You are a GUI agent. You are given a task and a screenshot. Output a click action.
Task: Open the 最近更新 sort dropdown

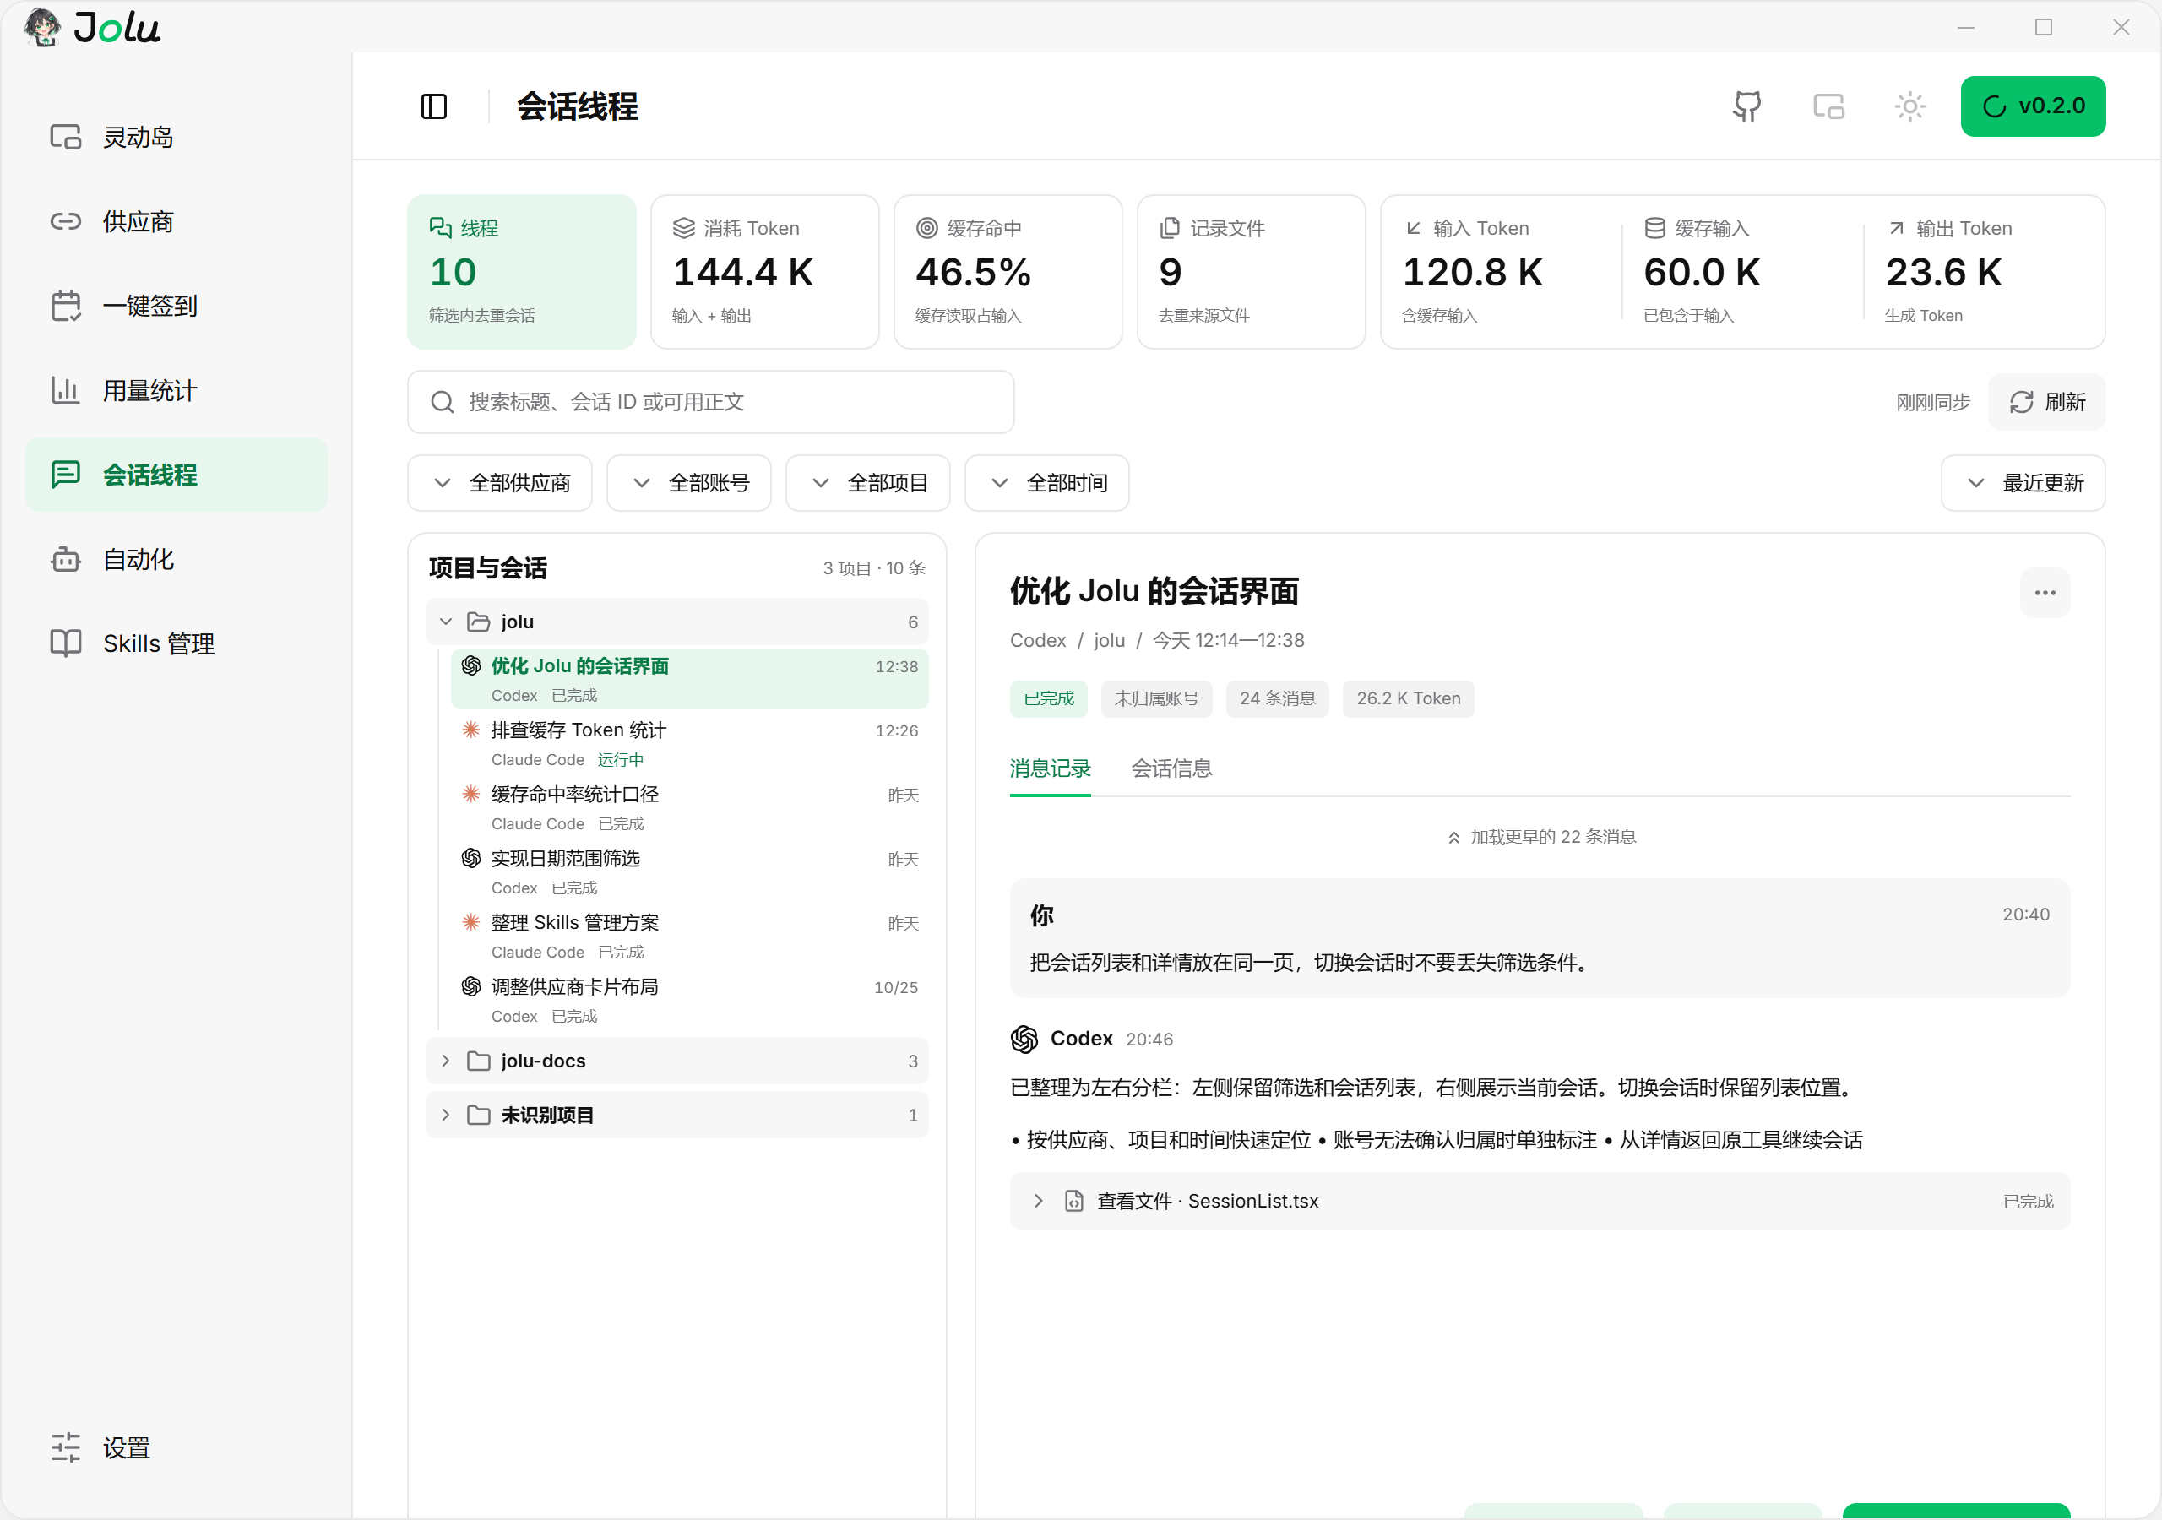point(2023,483)
